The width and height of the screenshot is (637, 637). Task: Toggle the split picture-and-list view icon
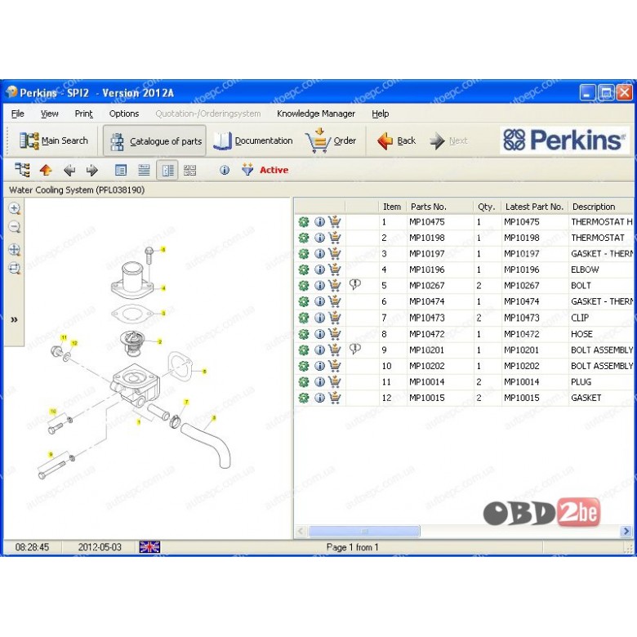(x=167, y=170)
